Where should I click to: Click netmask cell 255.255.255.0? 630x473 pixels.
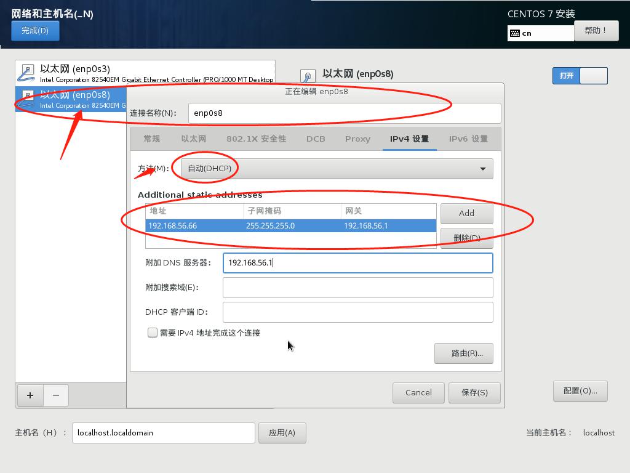(292, 225)
